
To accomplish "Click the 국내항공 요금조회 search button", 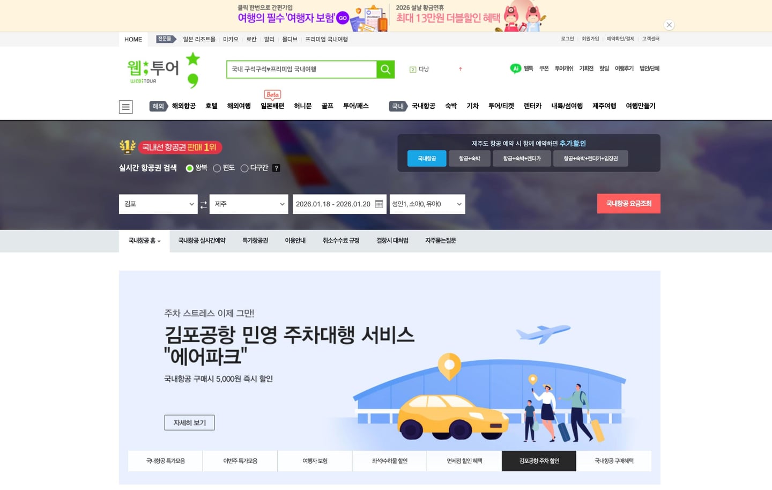I will 629,204.
